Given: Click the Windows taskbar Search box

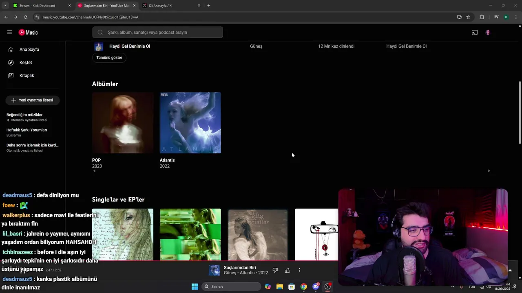Looking at the screenshot, I should 231,286.
